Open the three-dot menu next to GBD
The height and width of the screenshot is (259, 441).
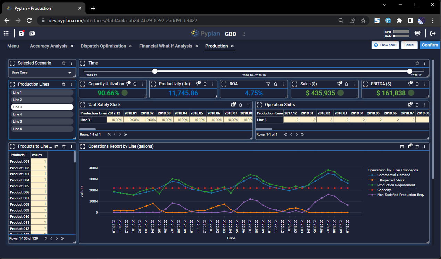pyautogui.click(x=244, y=34)
